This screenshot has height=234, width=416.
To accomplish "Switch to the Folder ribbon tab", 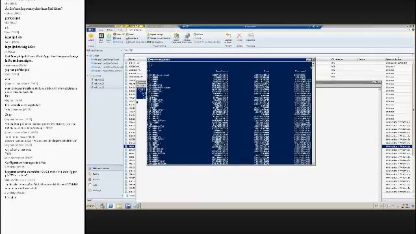I will 110,30.
